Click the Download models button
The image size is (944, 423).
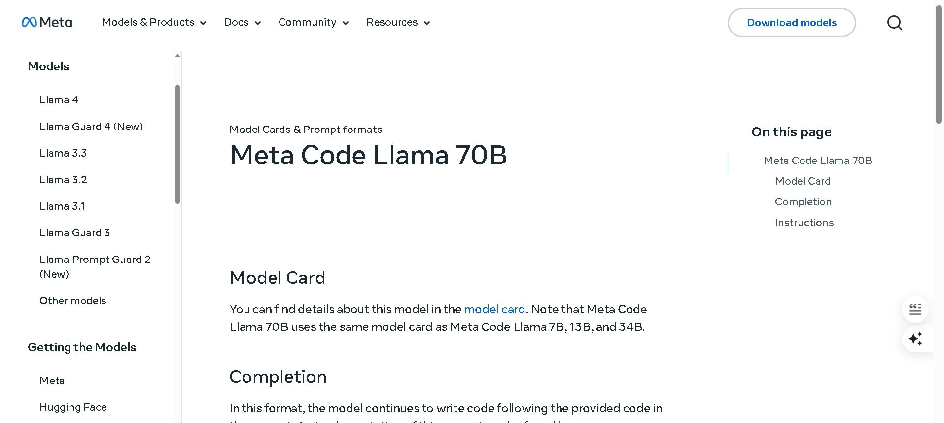[x=791, y=22]
